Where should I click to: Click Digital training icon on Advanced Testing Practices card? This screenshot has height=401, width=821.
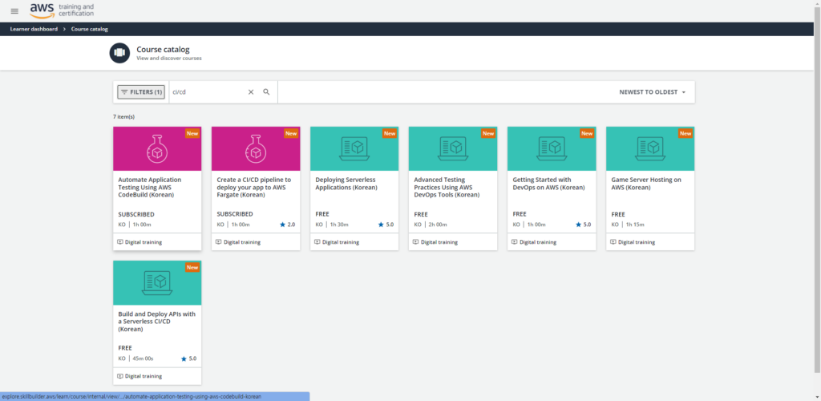416,242
